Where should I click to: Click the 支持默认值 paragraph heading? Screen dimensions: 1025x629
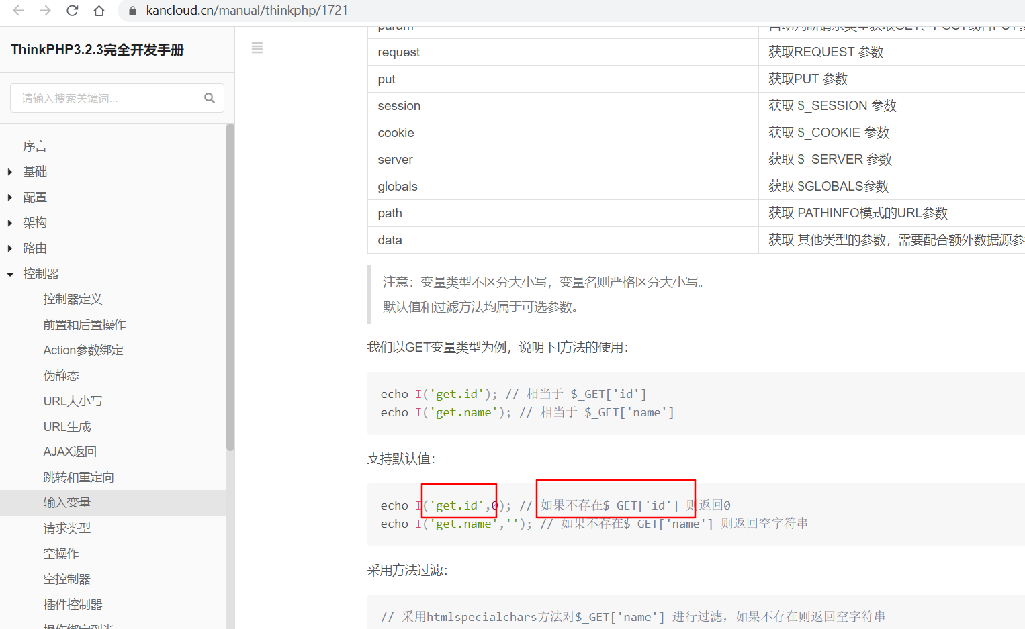tap(401, 458)
